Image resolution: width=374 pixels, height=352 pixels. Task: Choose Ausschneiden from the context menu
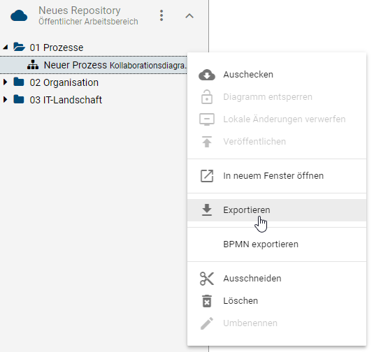pyautogui.click(x=277, y=279)
